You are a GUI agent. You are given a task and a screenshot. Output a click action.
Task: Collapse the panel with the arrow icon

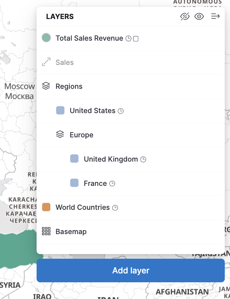point(215,16)
